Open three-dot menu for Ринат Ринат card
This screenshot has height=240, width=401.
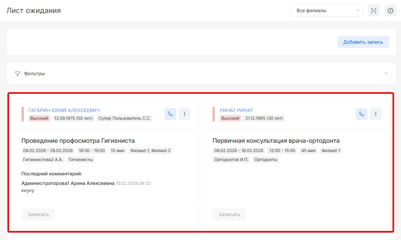[x=376, y=114]
